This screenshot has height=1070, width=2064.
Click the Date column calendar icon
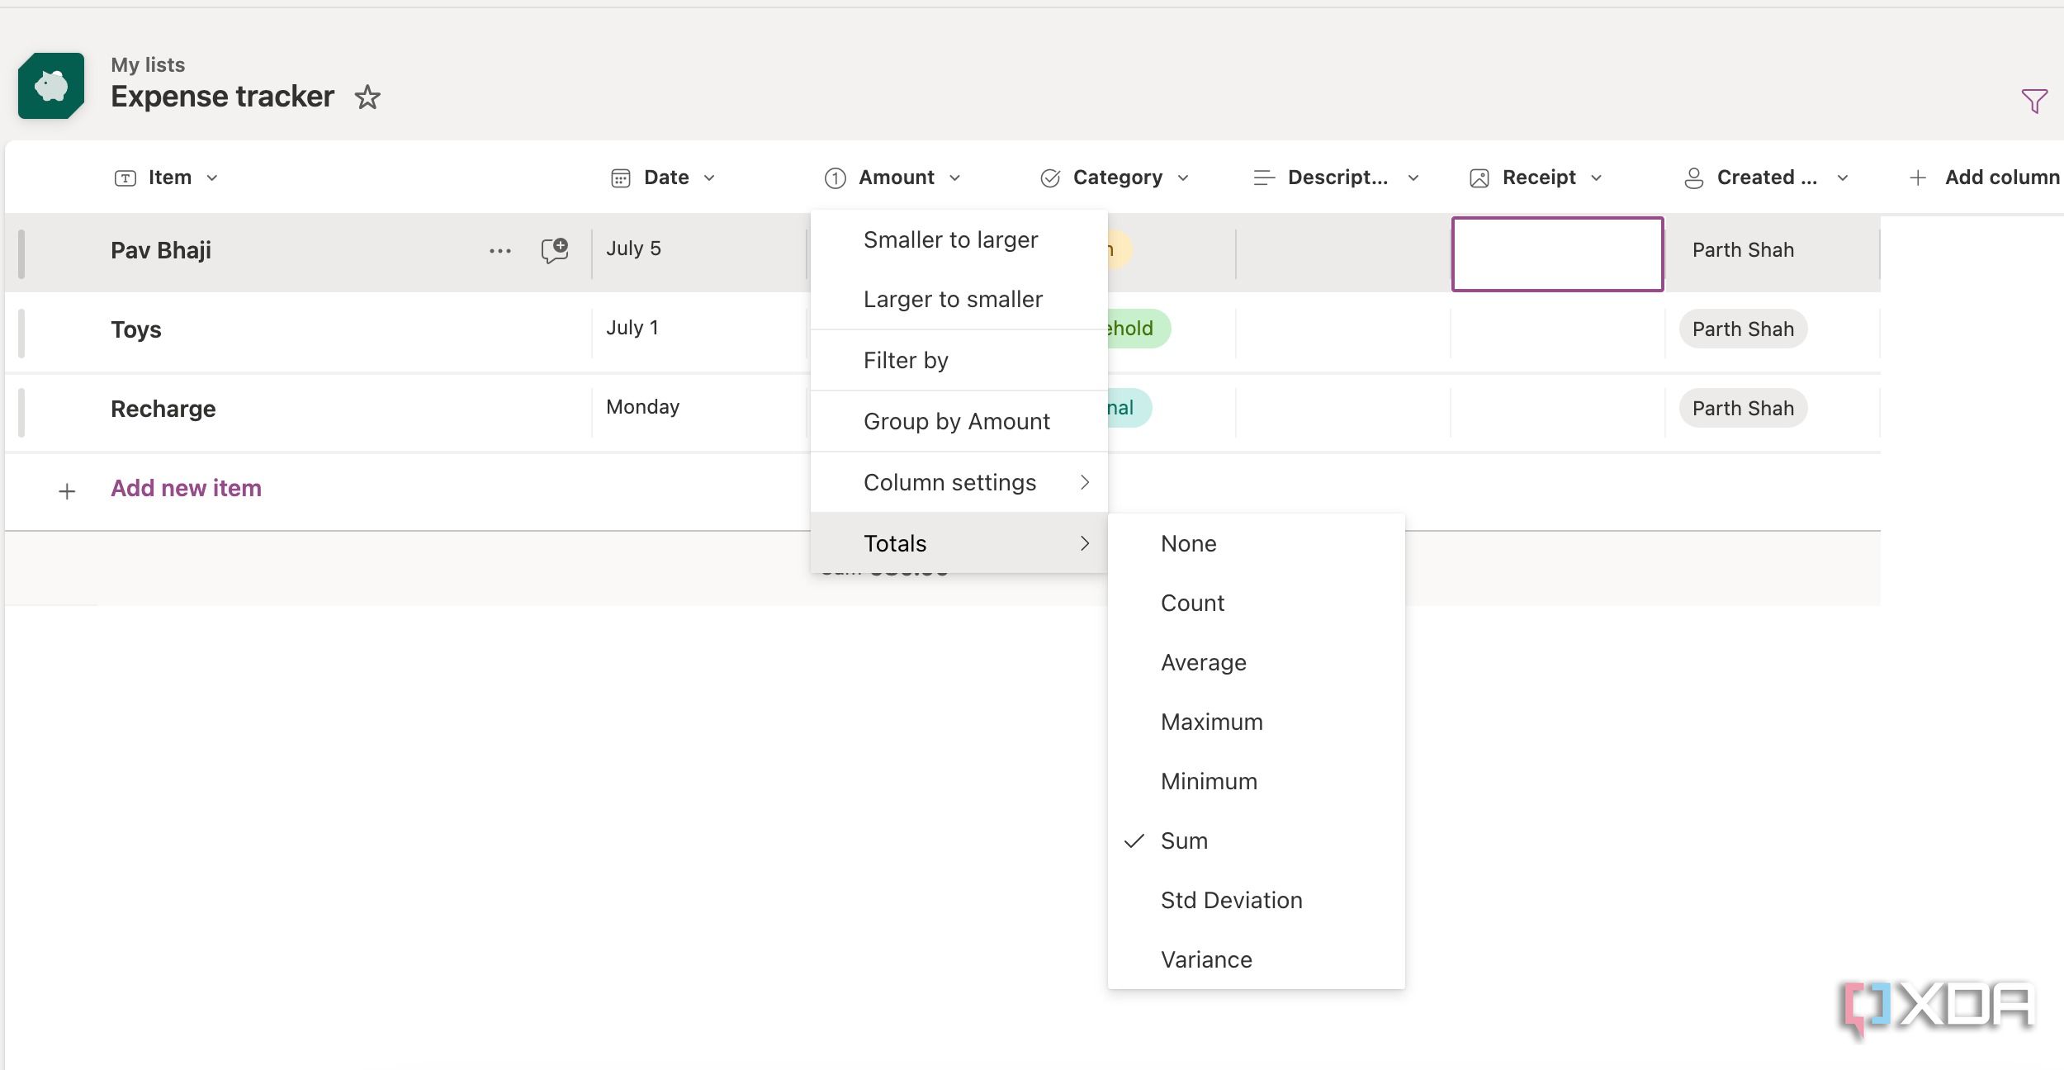pyautogui.click(x=621, y=178)
